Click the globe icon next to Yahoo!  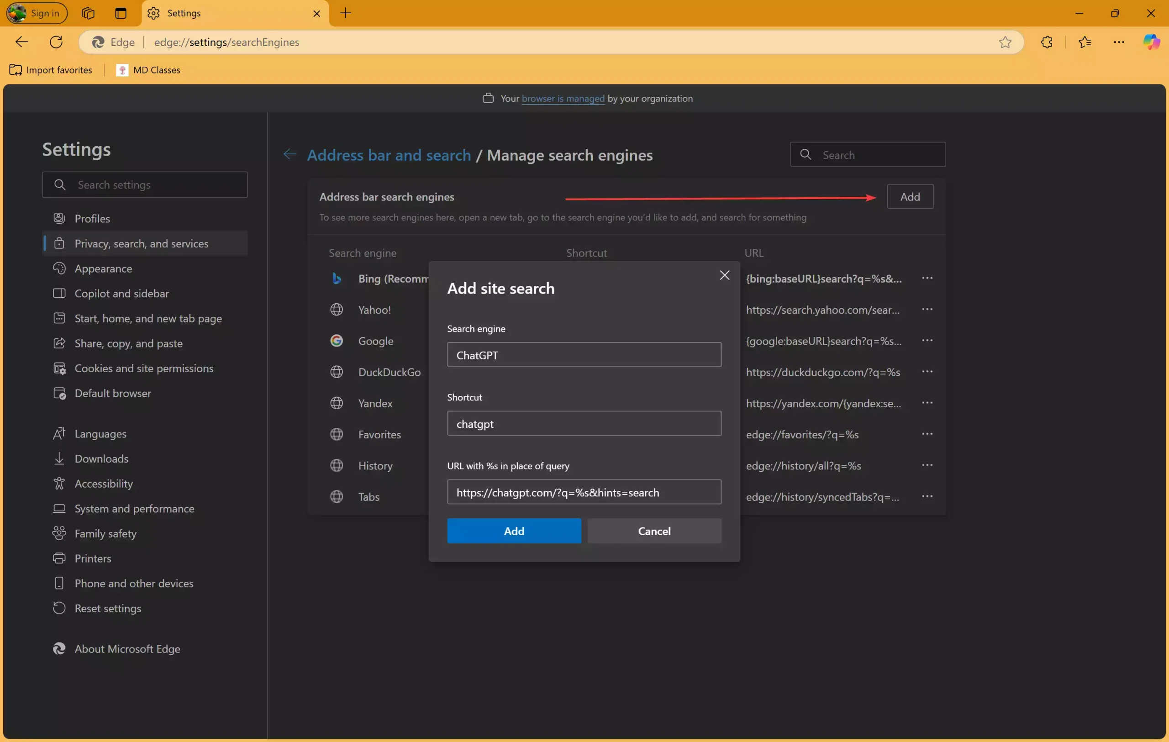pyautogui.click(x=337, y=310)
